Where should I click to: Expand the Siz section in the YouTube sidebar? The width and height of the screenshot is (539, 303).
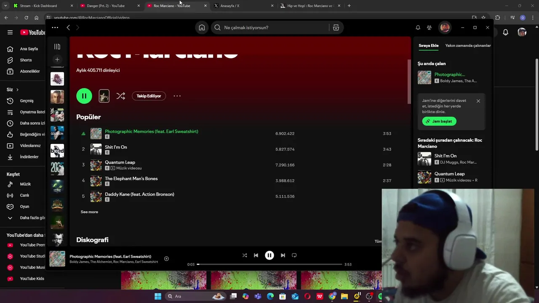click(13, 90)
